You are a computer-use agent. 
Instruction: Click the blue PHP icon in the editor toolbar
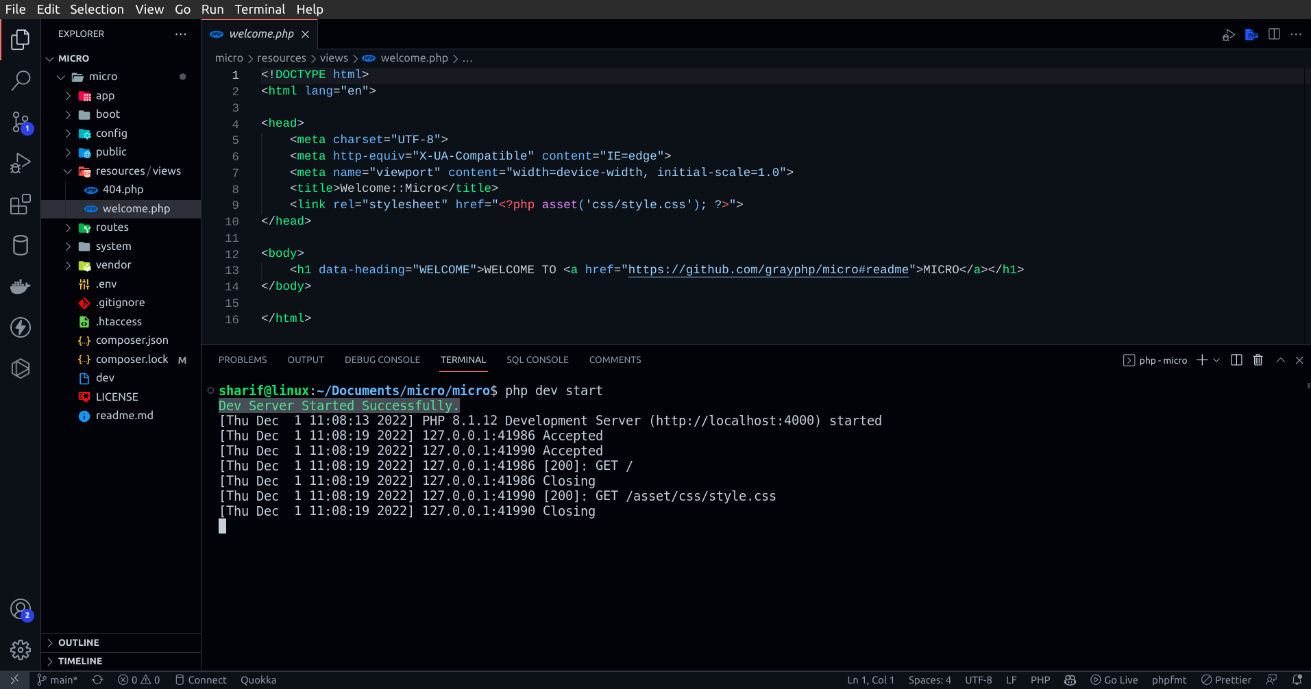point(1251,34)
